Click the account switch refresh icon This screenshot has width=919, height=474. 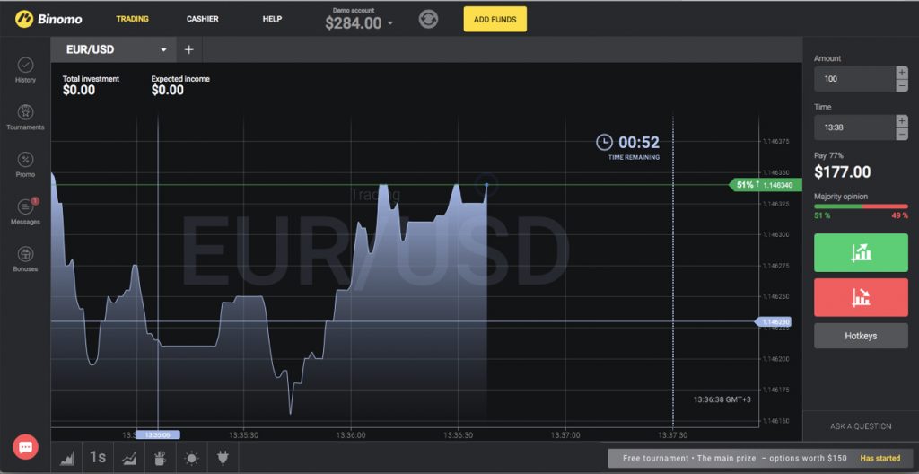[x=428, y=19]
